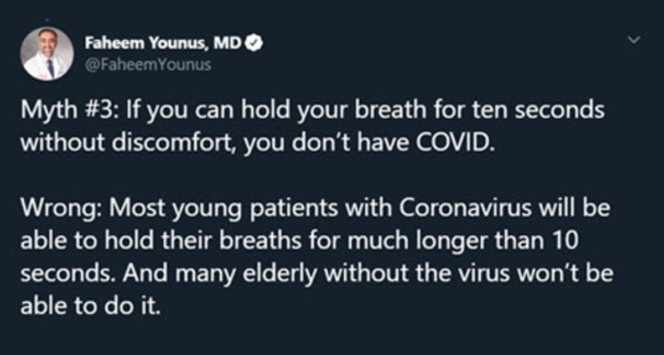Open the @FaheemYounus handle link
This screenshot has height=355, width=664.
pos(148,65)
